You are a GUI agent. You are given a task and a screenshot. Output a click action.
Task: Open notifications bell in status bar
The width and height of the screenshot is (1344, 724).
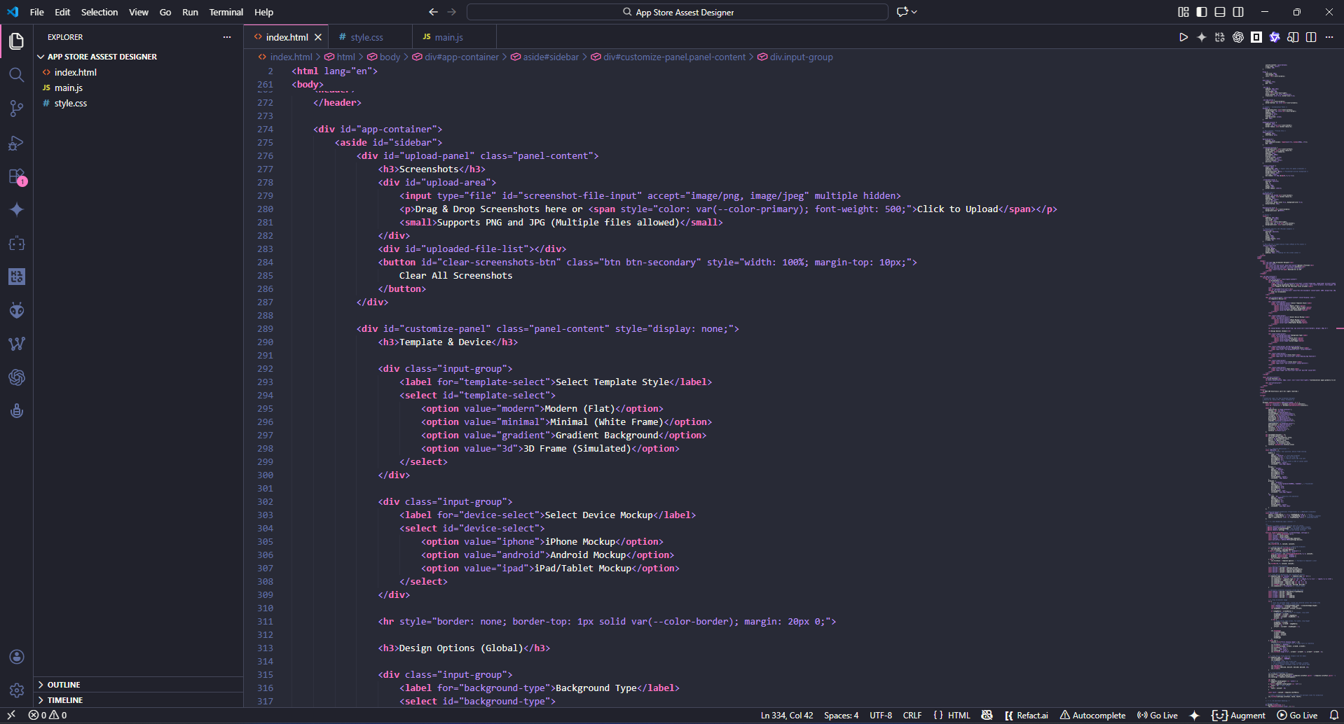[1334, 716]
